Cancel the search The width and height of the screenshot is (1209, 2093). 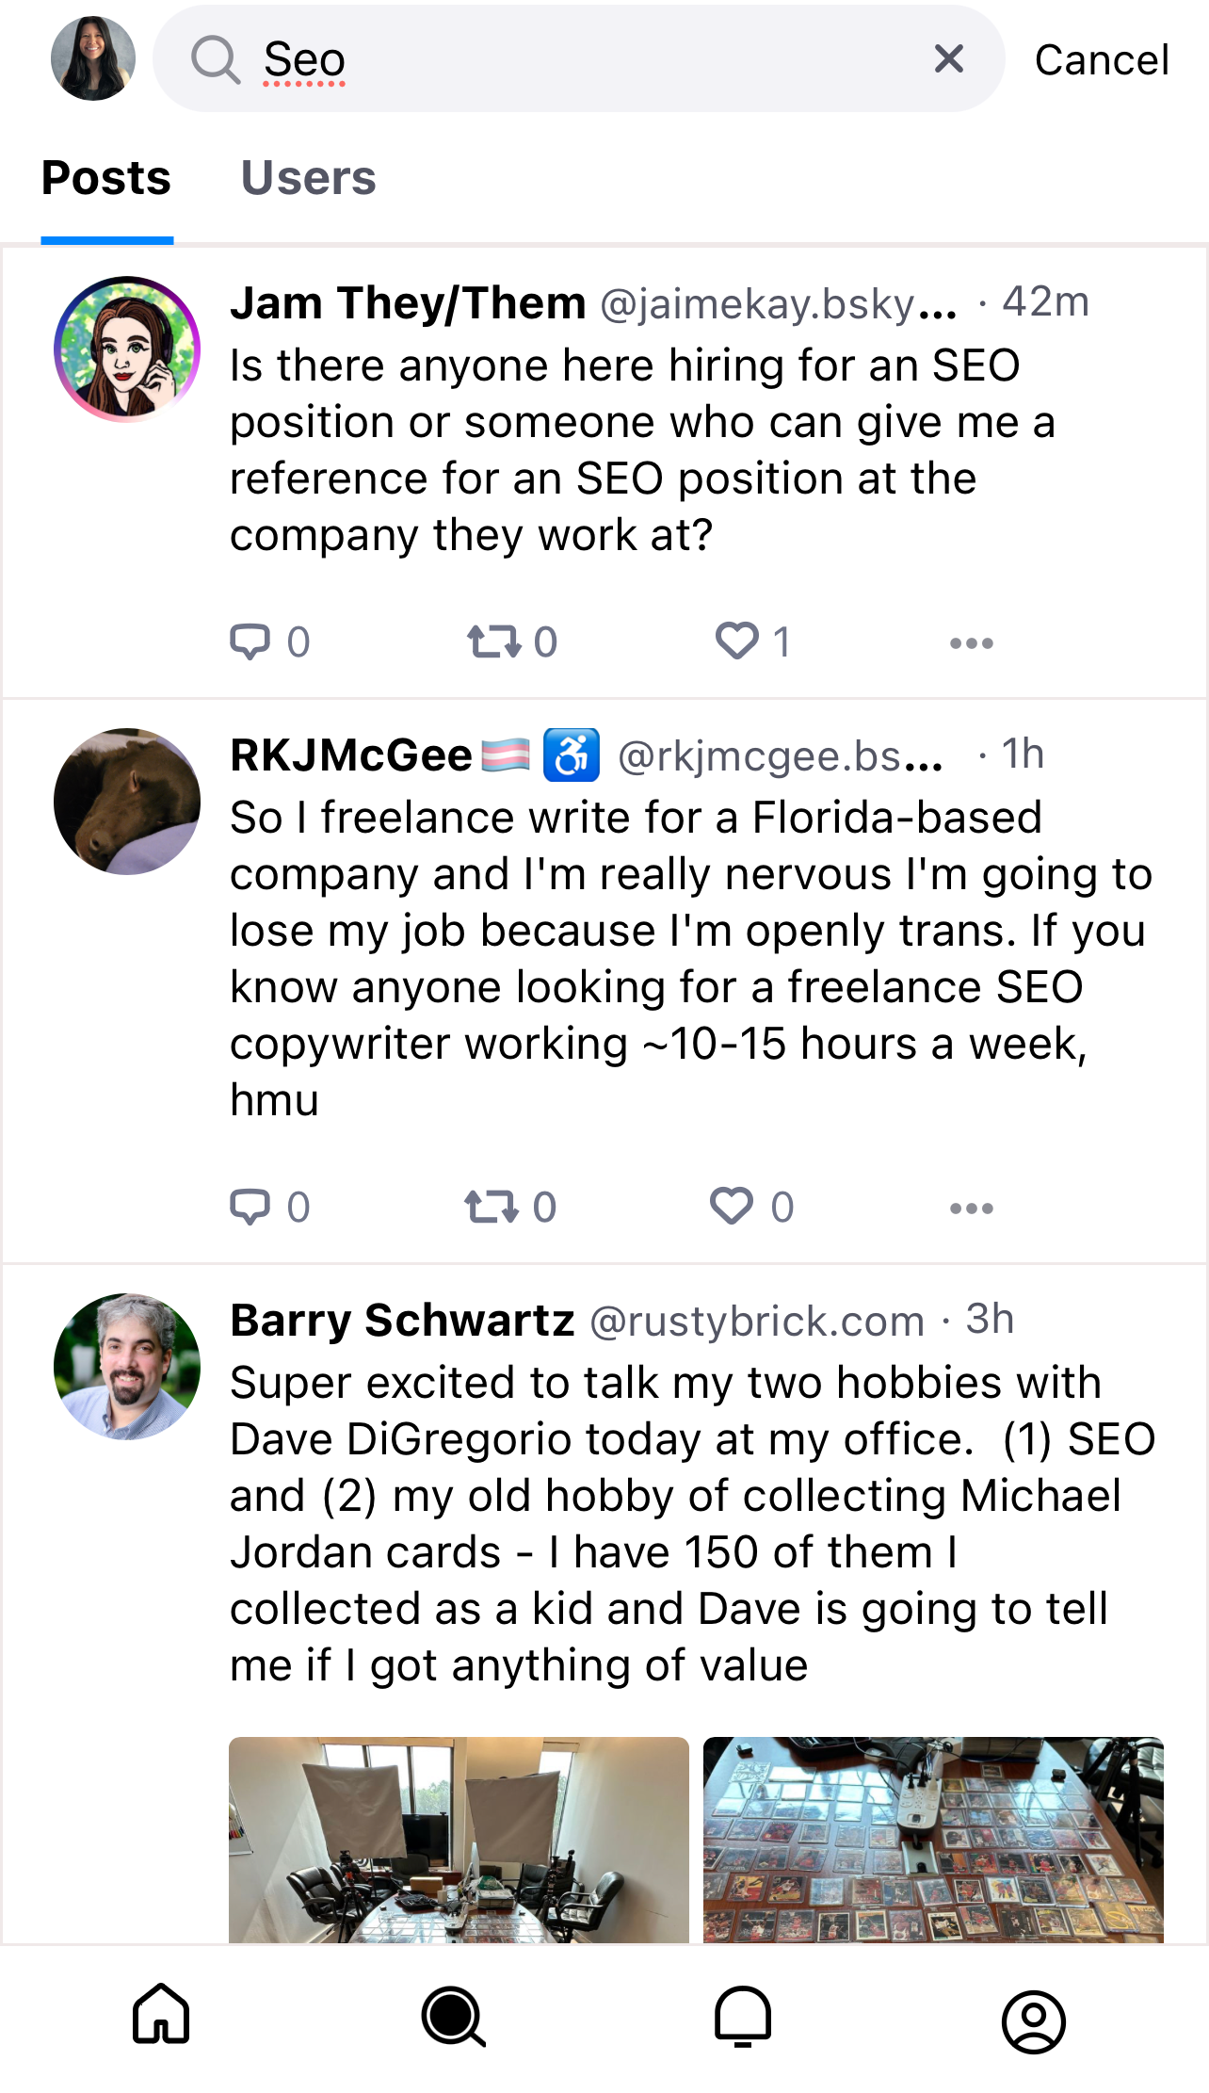pos(1102,60)
